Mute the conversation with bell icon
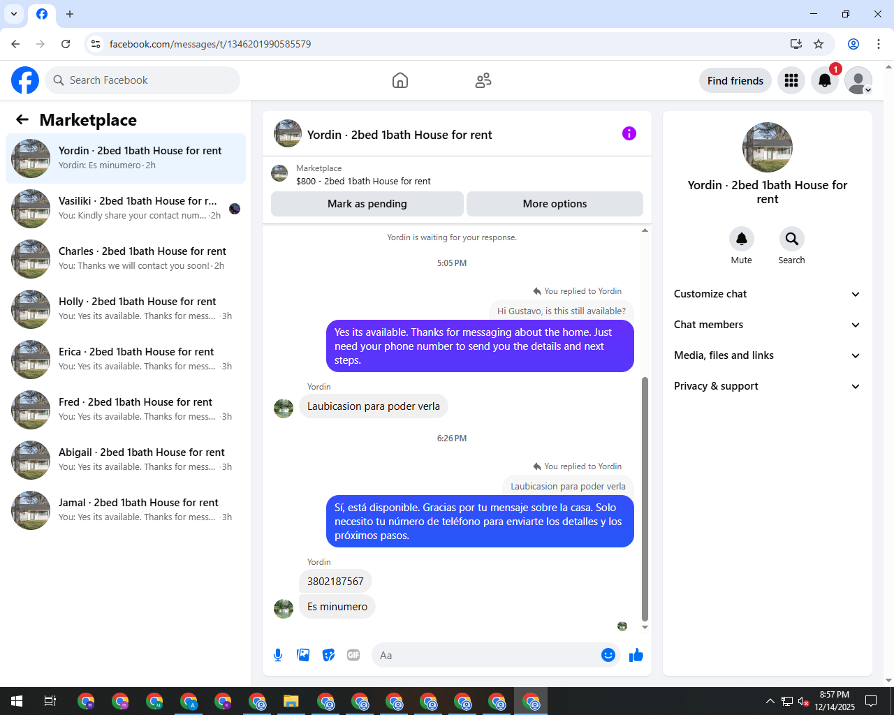The width and height of the screenshot is (894, 715). (x=742, y=239)
